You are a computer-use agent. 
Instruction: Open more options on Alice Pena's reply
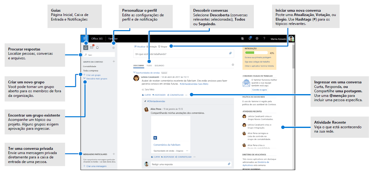[194, 157]
